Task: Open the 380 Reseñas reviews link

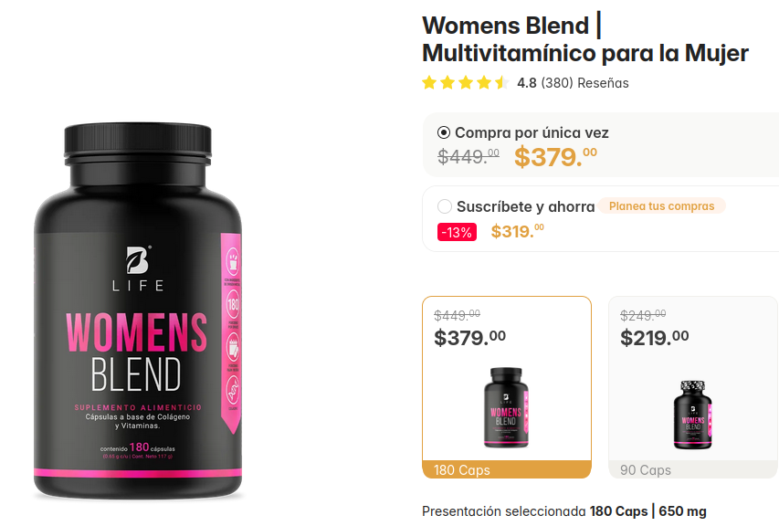Action: [584, 83]
